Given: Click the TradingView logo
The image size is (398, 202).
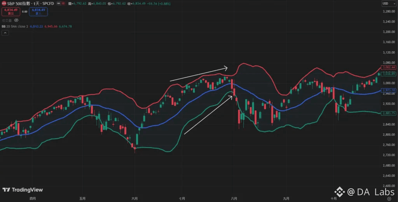Looking at the screenshot, I should [x=23, y=190].
